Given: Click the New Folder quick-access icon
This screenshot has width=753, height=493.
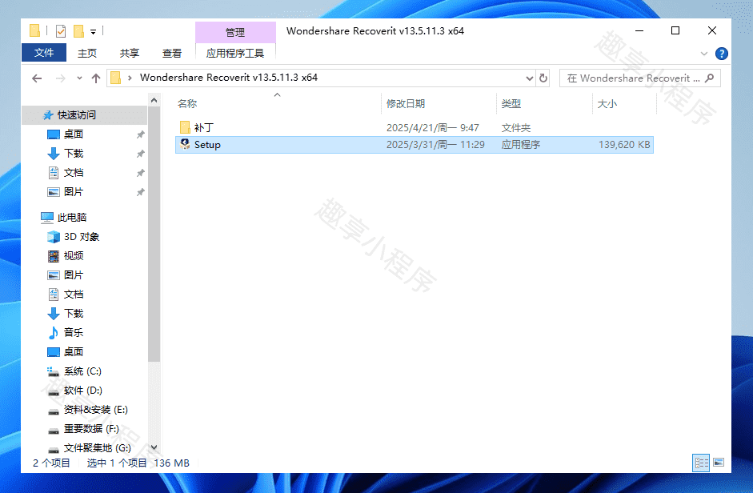Looking at the screenshot, I should (x=78, y=31).
